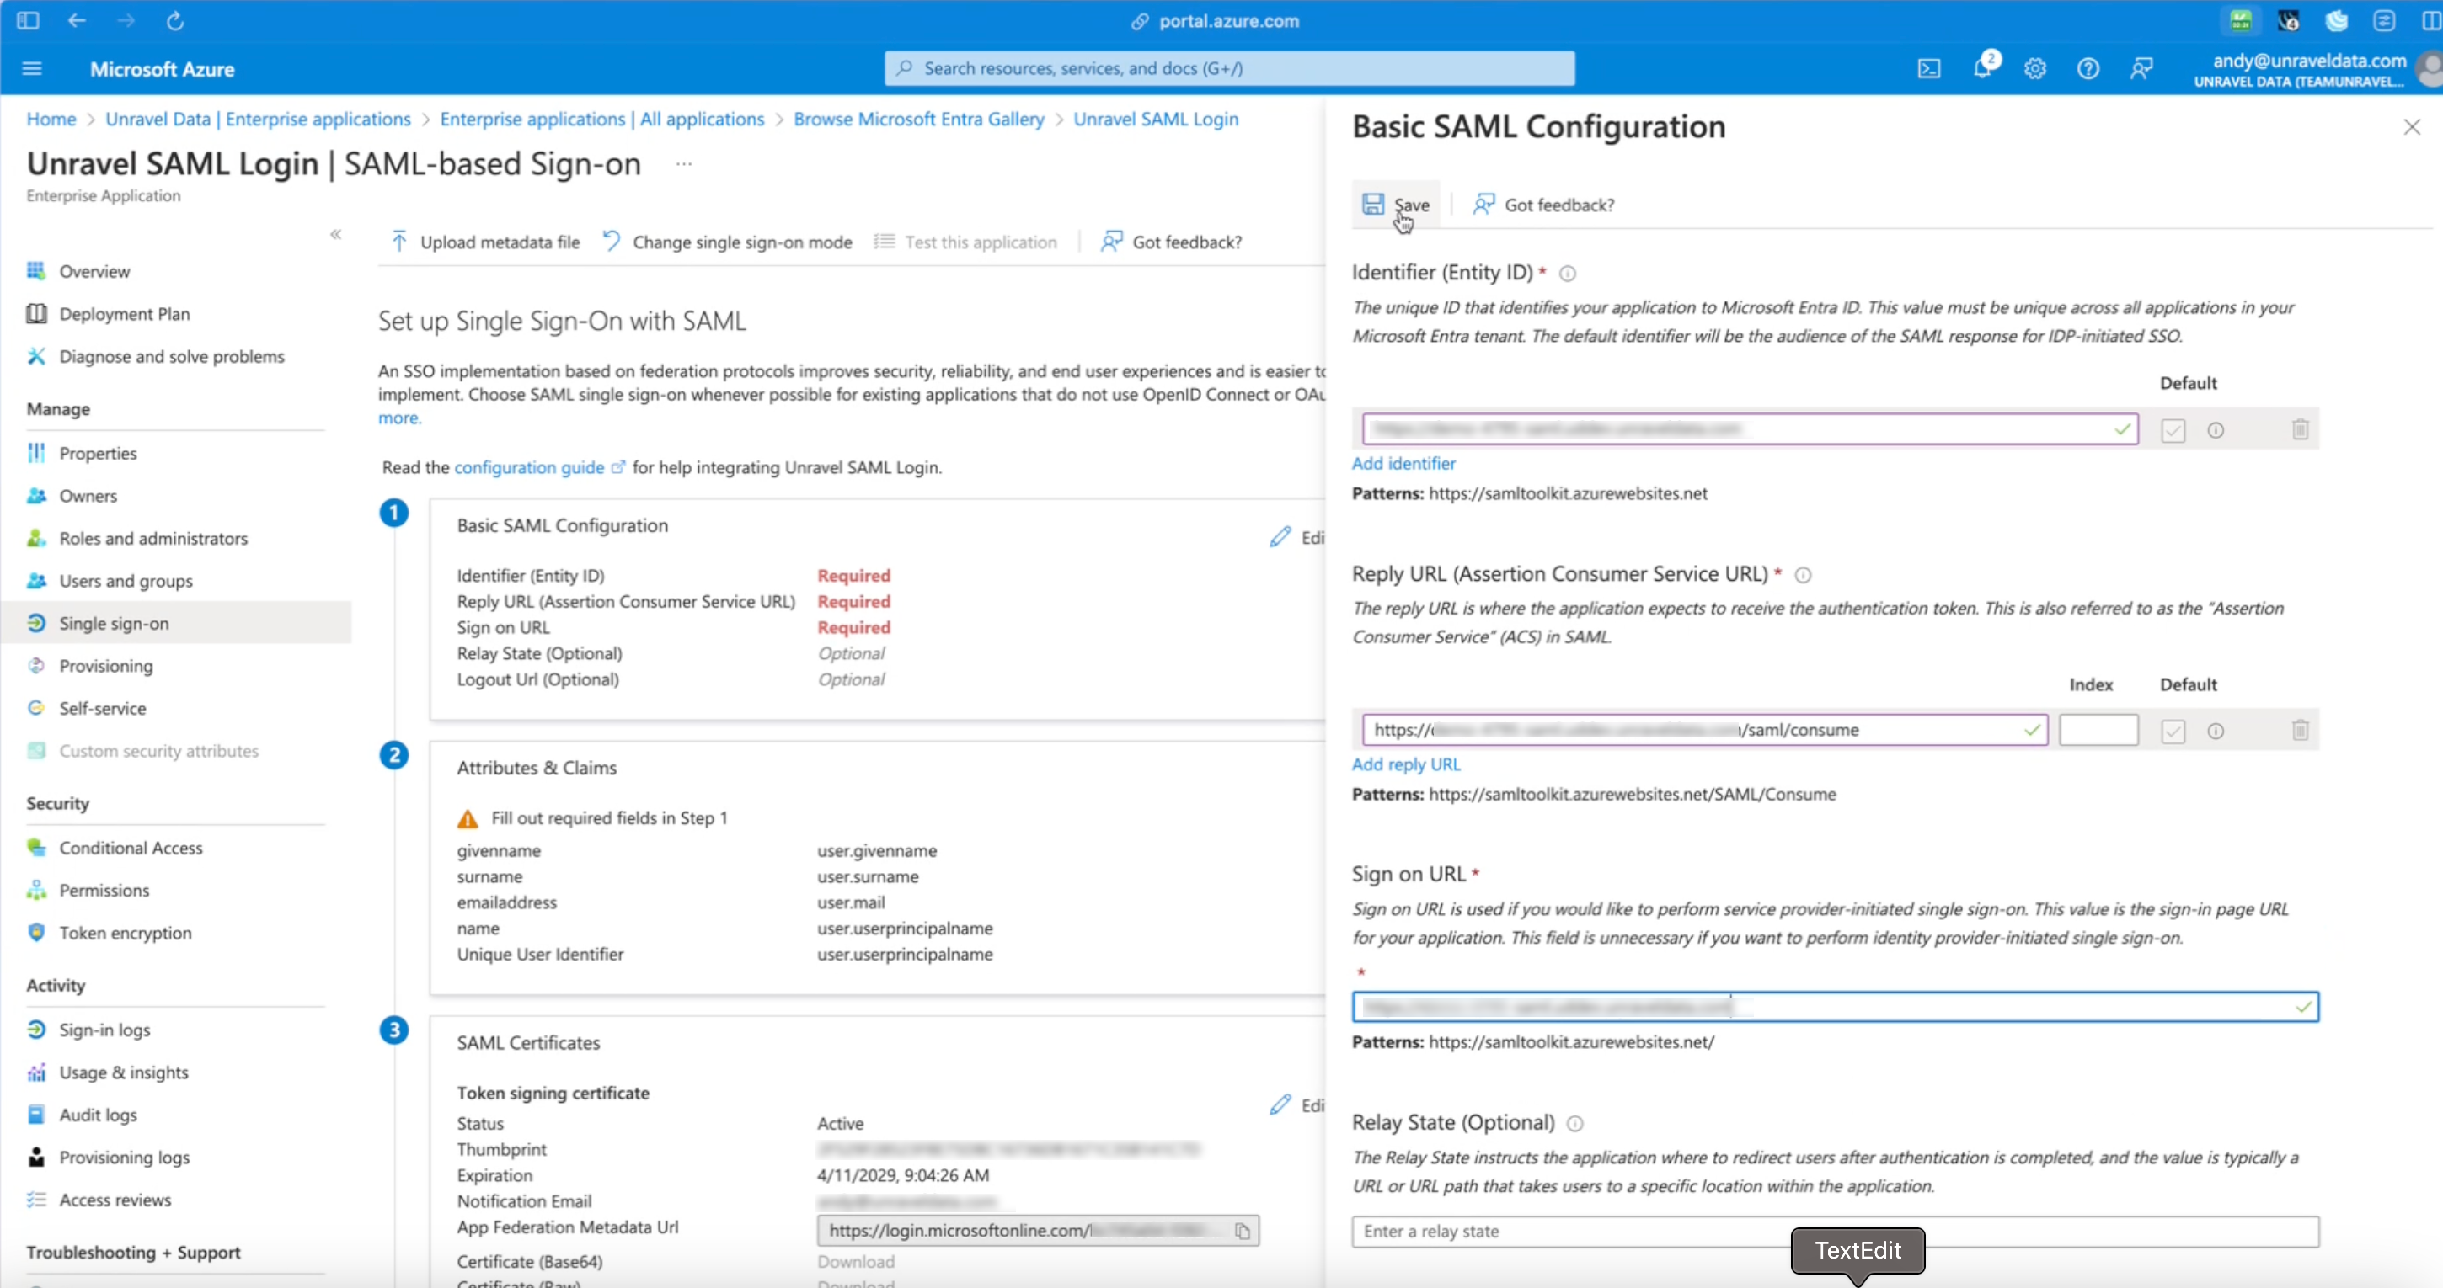
Task: Open the portal hamburger menu
Action: (x=31, y=68)
